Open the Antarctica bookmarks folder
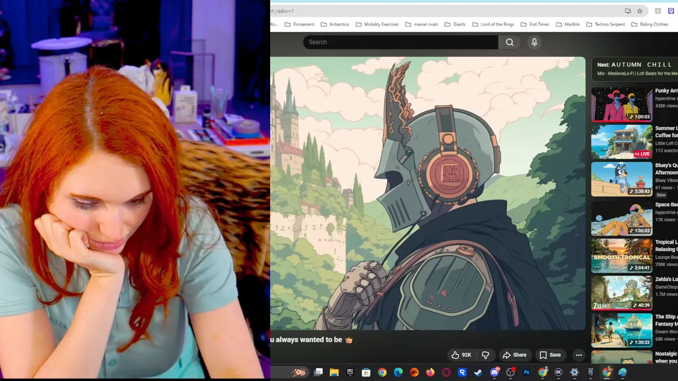Viewport: 678px width, 381px height. [334, 24]
